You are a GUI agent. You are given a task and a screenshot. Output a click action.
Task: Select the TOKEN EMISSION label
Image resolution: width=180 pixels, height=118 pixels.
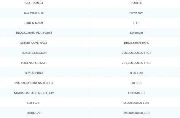coord(34,53)
